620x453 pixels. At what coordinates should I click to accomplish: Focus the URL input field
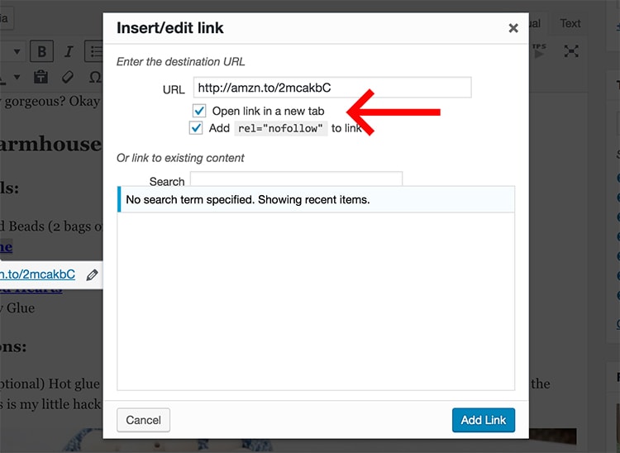[332, 88]
